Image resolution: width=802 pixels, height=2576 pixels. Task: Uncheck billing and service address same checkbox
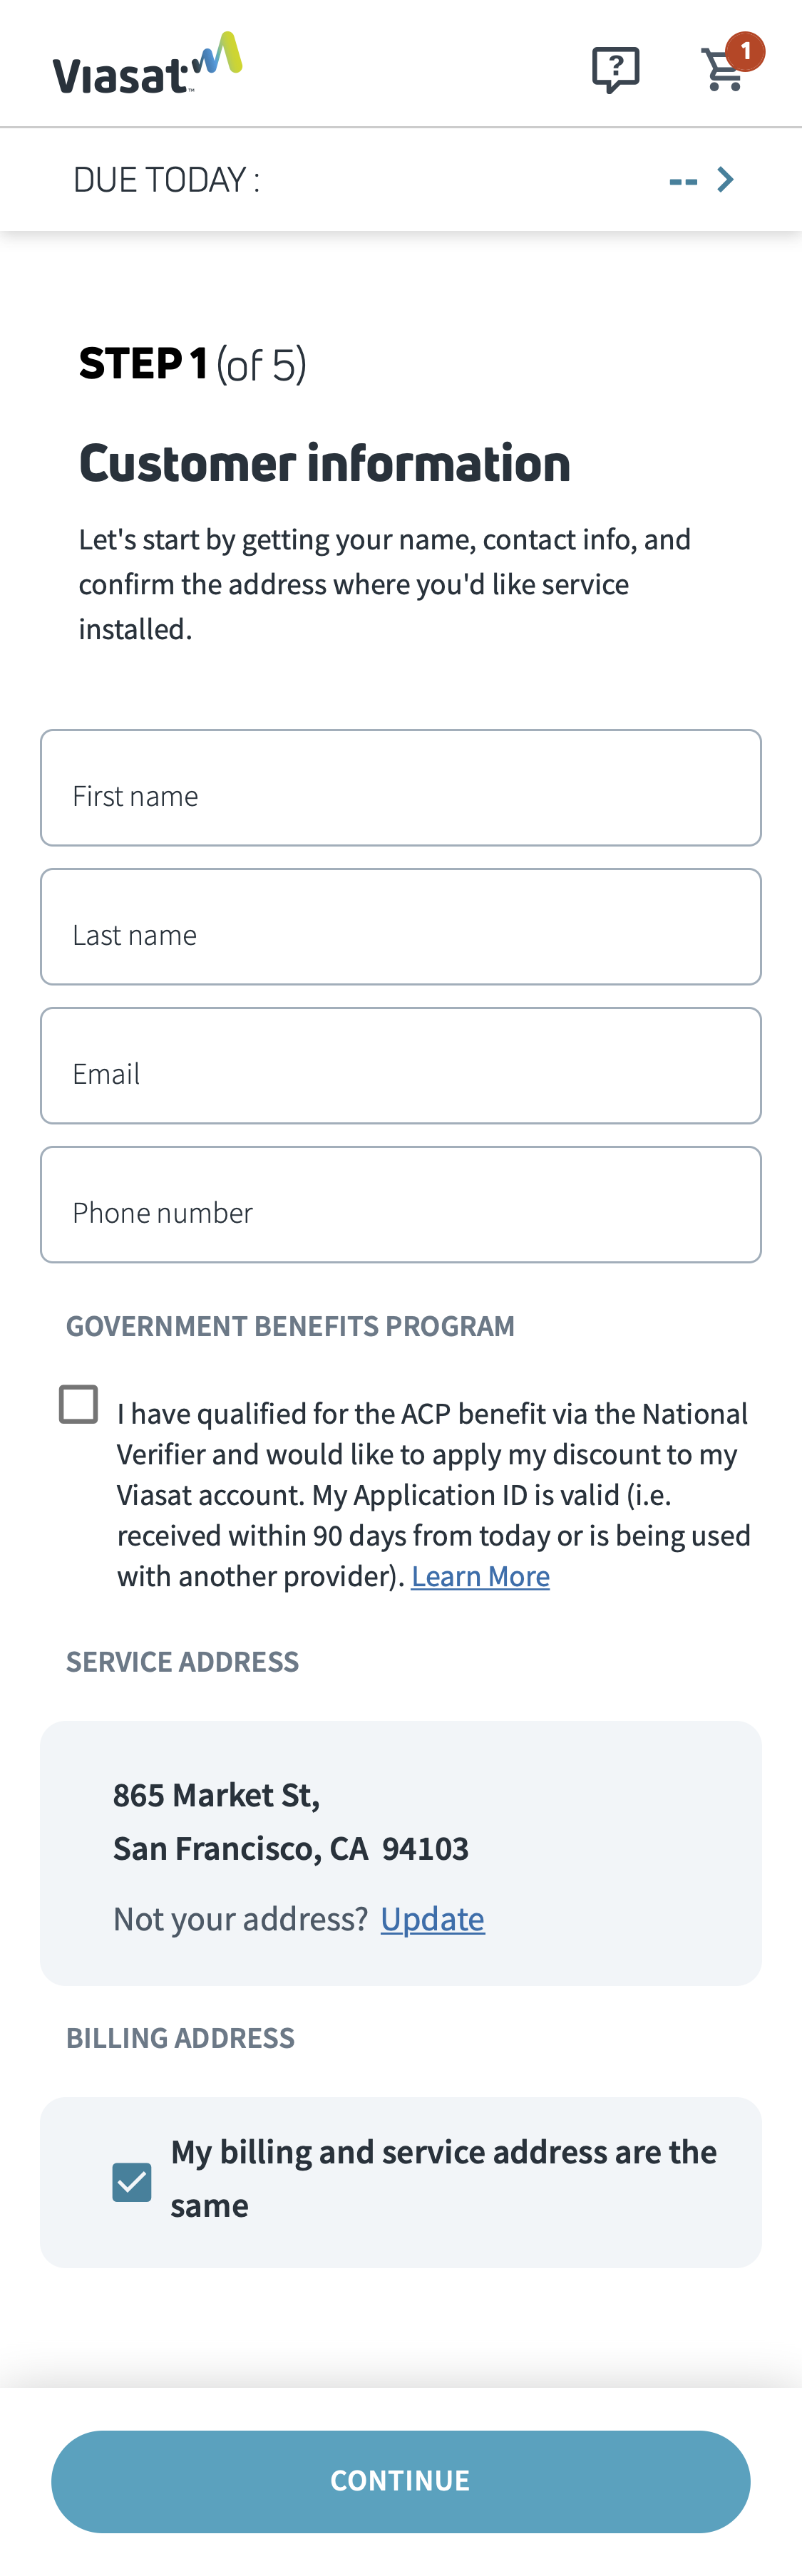pyautogui.click(x=132, y=2182)
